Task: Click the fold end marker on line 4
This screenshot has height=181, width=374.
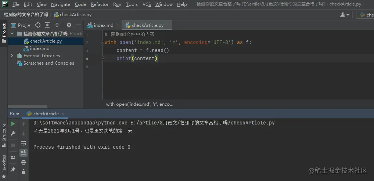Action: pyautogui.click(x=103, y=58)
